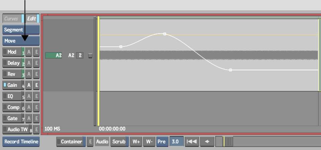321x150 pixels.
Task: Click the small square button on track A2
Action: [x=90, y=56]
